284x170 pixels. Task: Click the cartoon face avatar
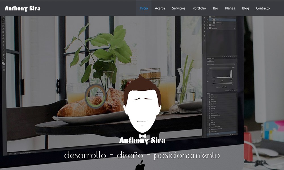142,105
